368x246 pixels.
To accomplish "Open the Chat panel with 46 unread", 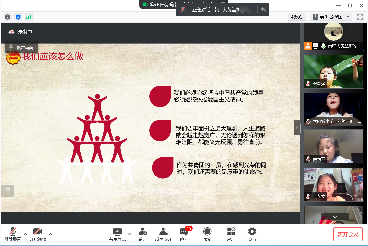I will tap(184, 234).
